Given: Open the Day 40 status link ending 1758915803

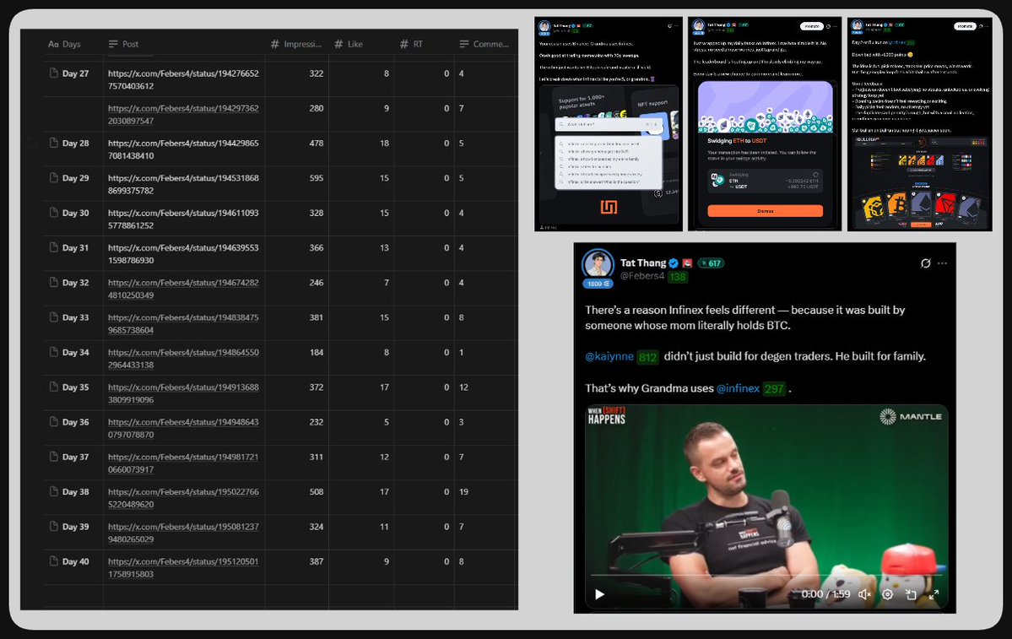Looking at the screenshot, I should coord(183,567).
